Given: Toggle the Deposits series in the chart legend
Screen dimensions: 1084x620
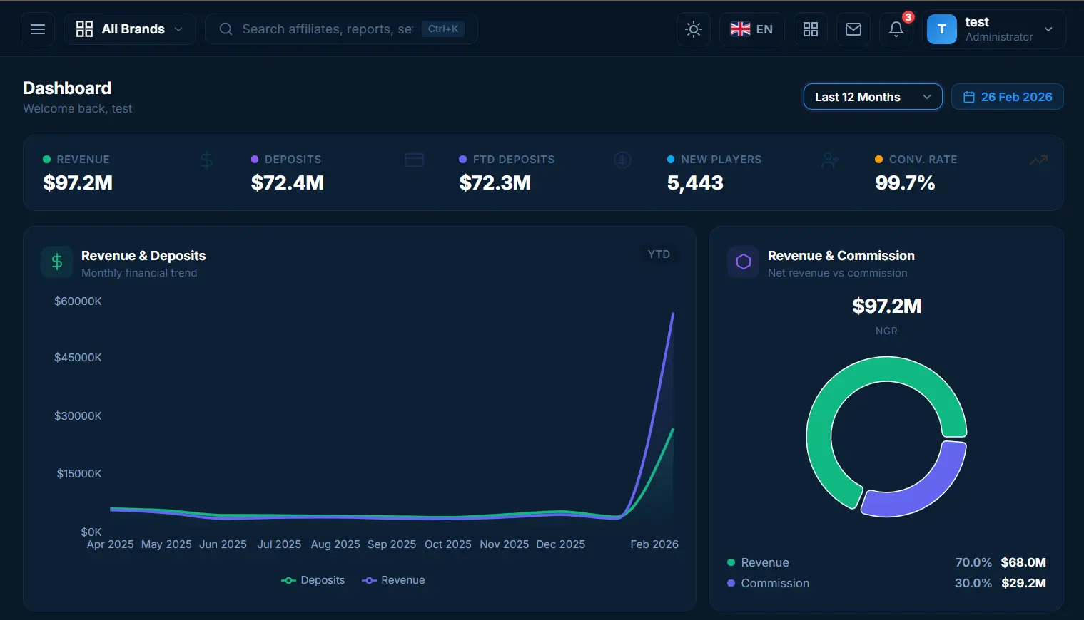Looking at the screenshot, I should click(314, 579).
